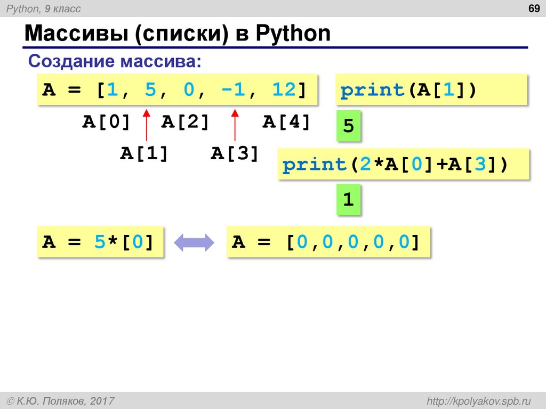The height and width of the screenshot is (409, 546).
Task: Click the purple double-headed equivalence arrow
Action: tap(194, 242)
